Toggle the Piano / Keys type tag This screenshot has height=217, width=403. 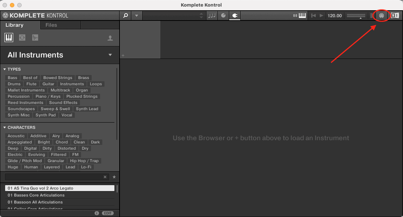coord(48,97)
